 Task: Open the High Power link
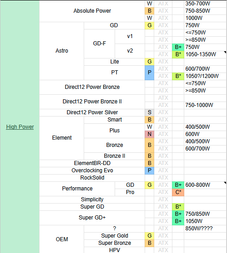20,127
